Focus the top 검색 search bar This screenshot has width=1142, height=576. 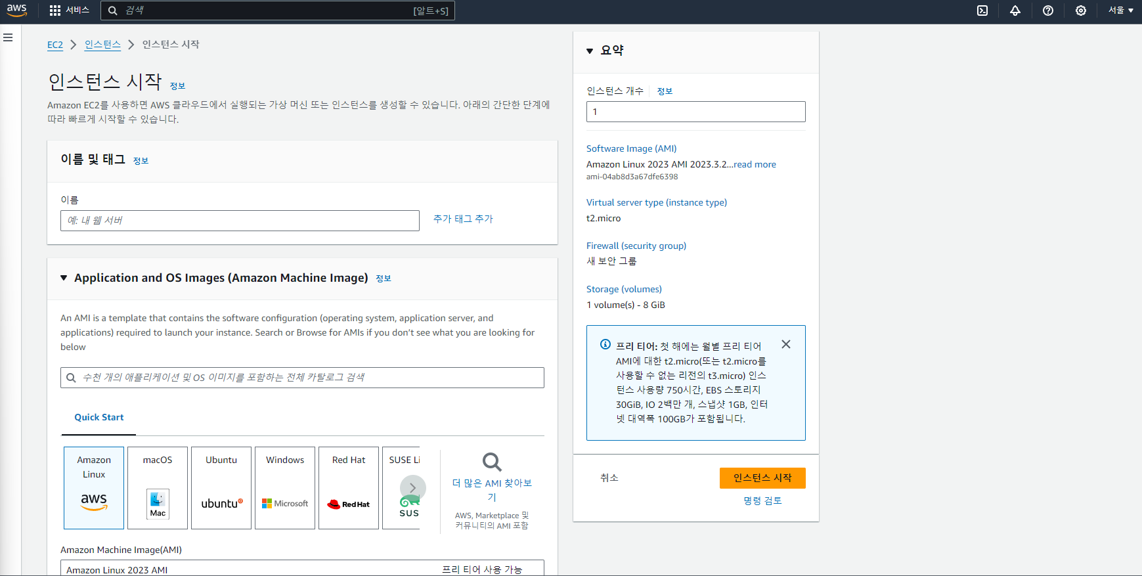(x=278, y=11)
